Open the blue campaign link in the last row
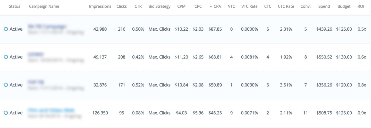Image resolution: width=371 pixels, height=128 pixels. click(51, 110)
